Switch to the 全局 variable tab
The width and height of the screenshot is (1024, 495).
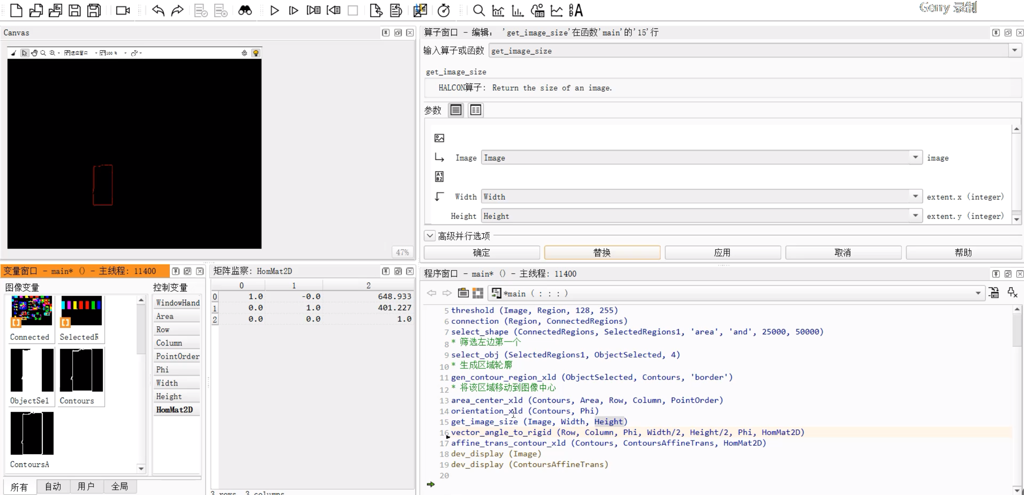click(120, 487)
